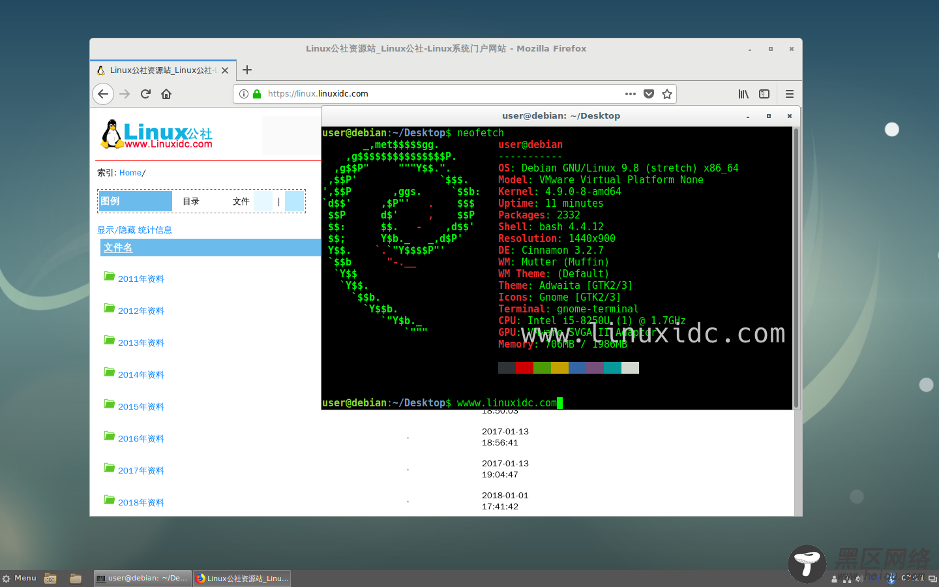The height and width of the screenshot is (587, 939).
Task: Click 显示/隐藏 统计信息 link
Action: coord(135,230)
